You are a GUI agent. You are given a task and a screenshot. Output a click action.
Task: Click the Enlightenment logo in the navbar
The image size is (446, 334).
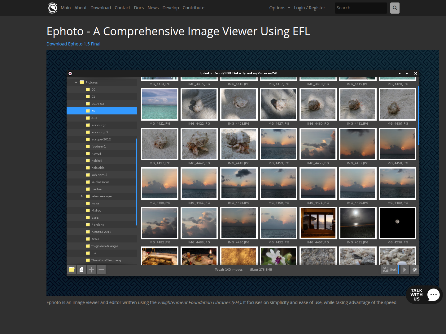coord(53,8)
